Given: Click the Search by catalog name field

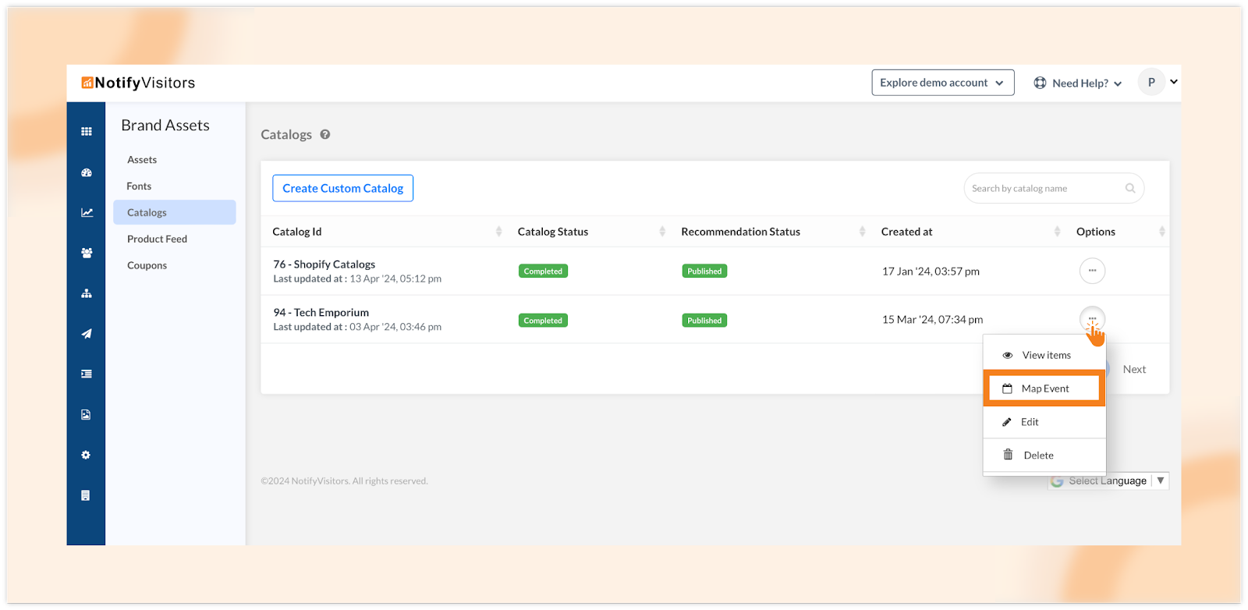Looking at the screenshot, I should point(1044,188).
